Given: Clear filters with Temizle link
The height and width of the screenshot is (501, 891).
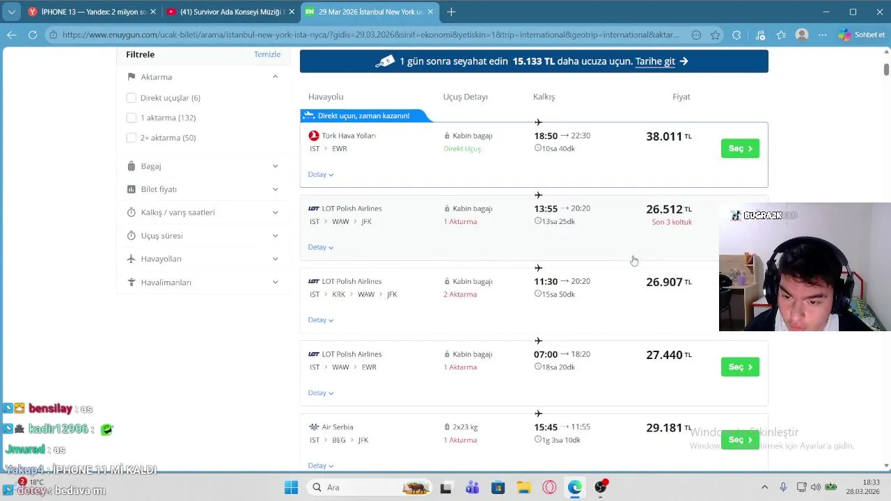Looking at the screenshot, I should click(x=267, y=54).
